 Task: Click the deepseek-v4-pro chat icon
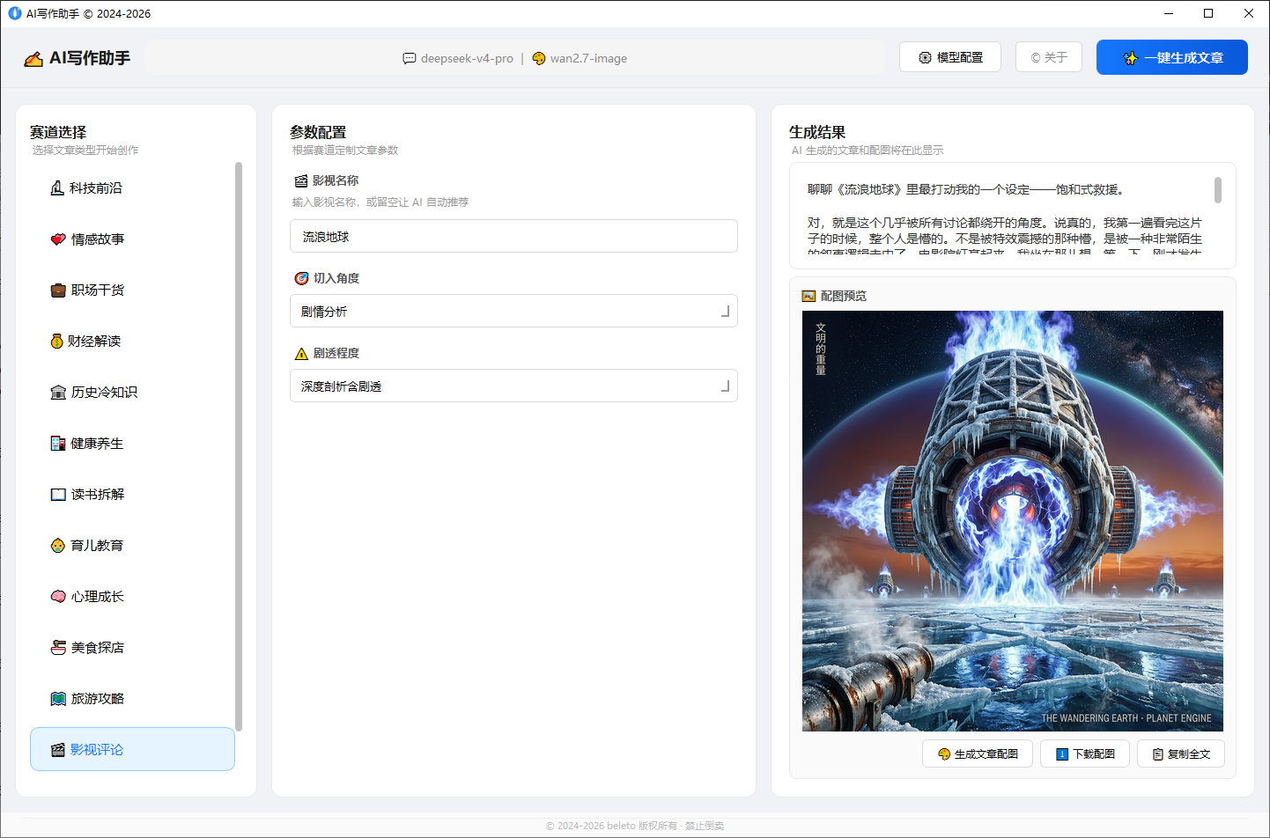click(410, 59)
